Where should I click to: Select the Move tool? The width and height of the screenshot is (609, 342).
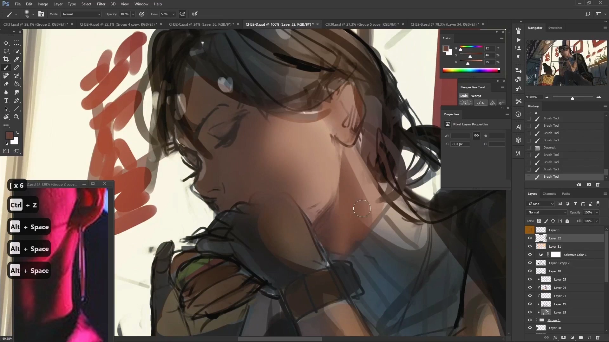point(6,43)
